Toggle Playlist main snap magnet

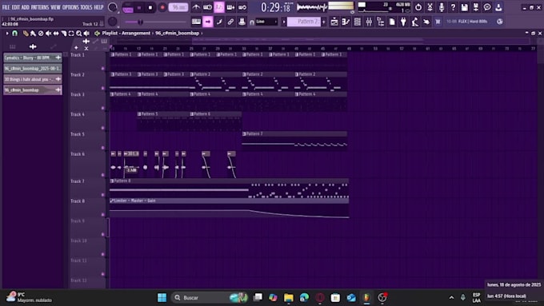14,34
